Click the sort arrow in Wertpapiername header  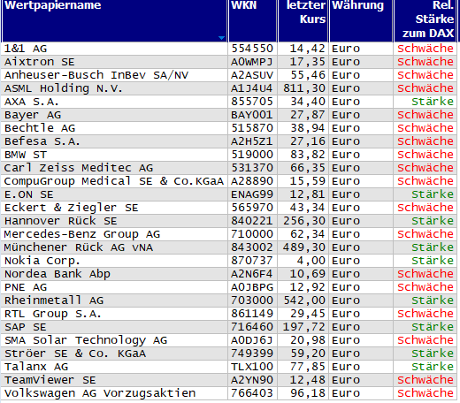(x=221, y=38)
